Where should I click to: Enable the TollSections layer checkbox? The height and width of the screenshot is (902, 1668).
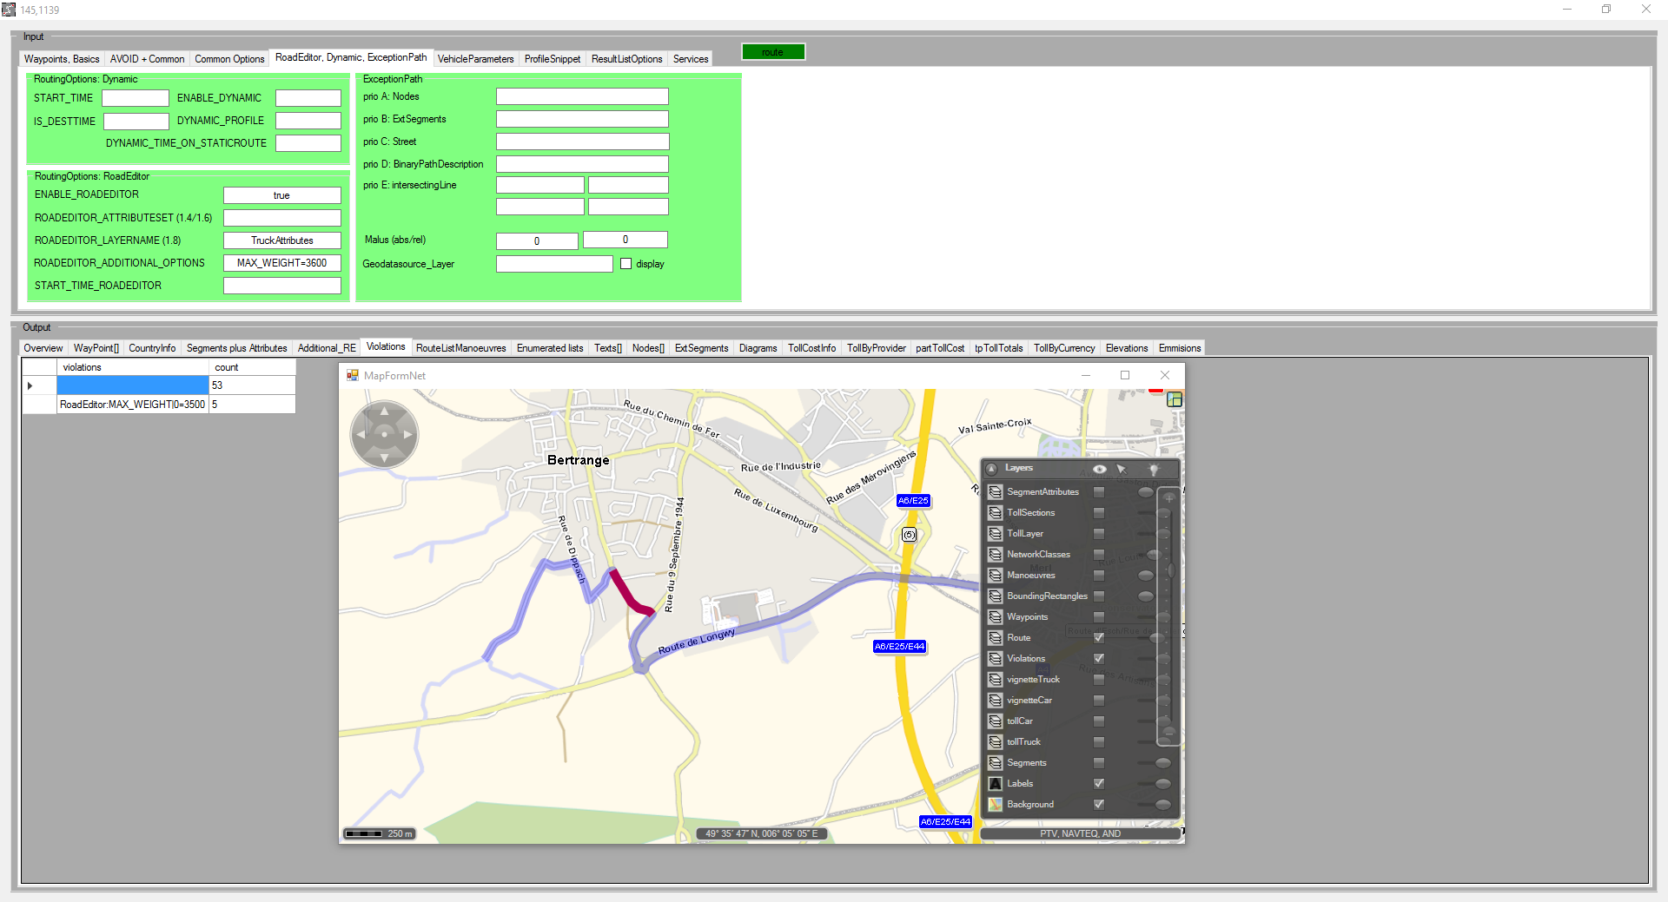(1099, 513)
